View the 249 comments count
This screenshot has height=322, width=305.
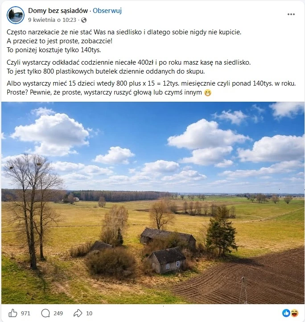point(58,314)
